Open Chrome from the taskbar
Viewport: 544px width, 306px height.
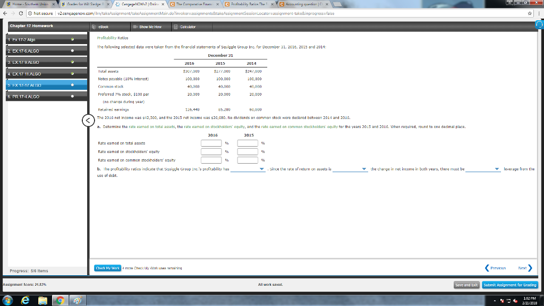(59, 300)
